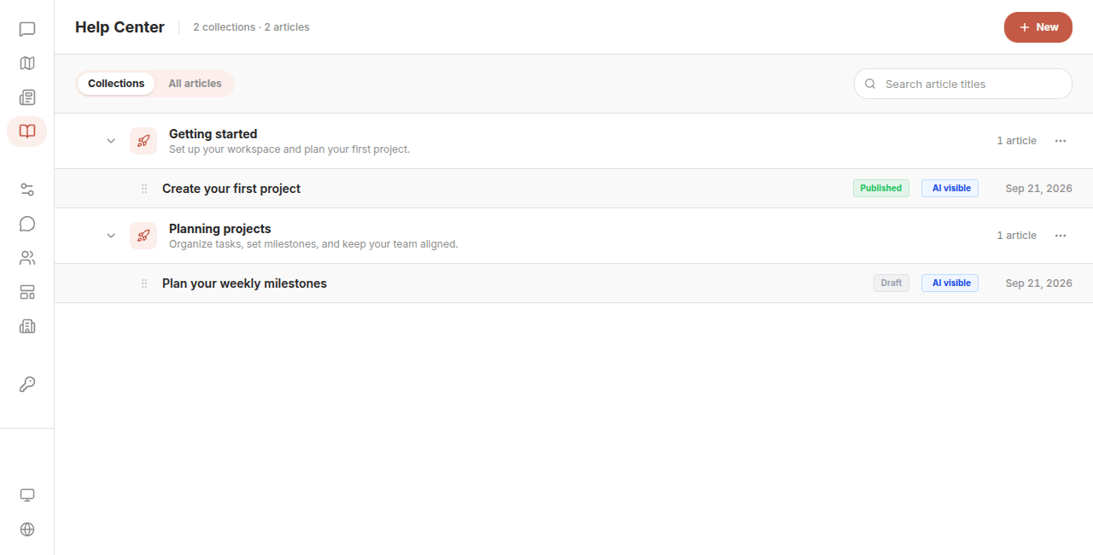
Task: Open the key icon in sidebar
Action: click(27, 384)
